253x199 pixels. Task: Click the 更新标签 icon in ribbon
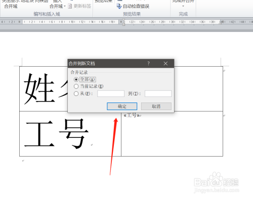point(70,6)
